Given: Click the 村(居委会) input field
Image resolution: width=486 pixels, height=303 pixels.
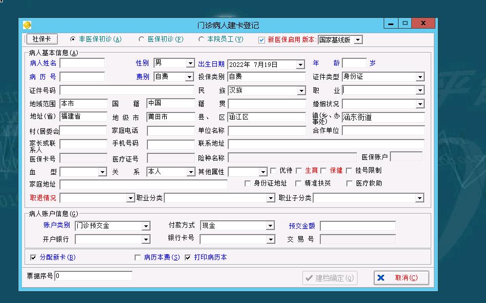Looking at the screenshot, I should pyautogui.click(x=83, y=131).
